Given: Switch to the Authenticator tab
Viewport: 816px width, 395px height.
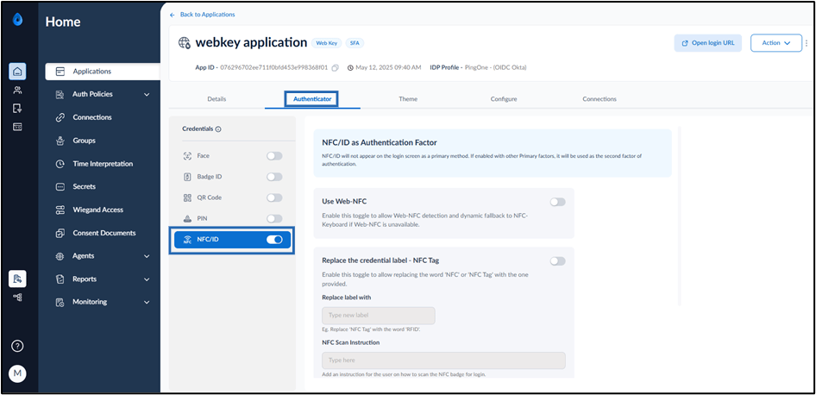Looking at the screenshot, I should click(312, 99).
